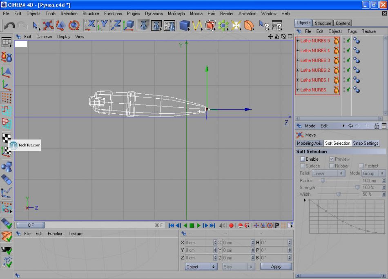388x279 pixels.
Task: Adjust the Width slider
Action: pos(338,194)
